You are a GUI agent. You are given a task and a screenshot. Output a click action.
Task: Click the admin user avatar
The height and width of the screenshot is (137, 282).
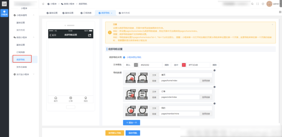point(269,4)
